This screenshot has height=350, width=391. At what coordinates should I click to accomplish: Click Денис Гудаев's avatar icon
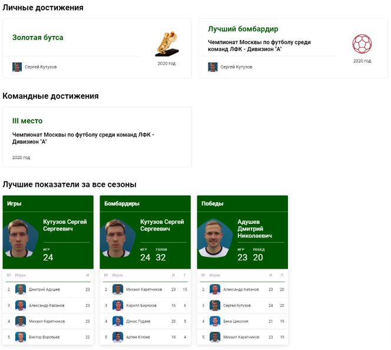pyautogui.click(x=118, y=321)
